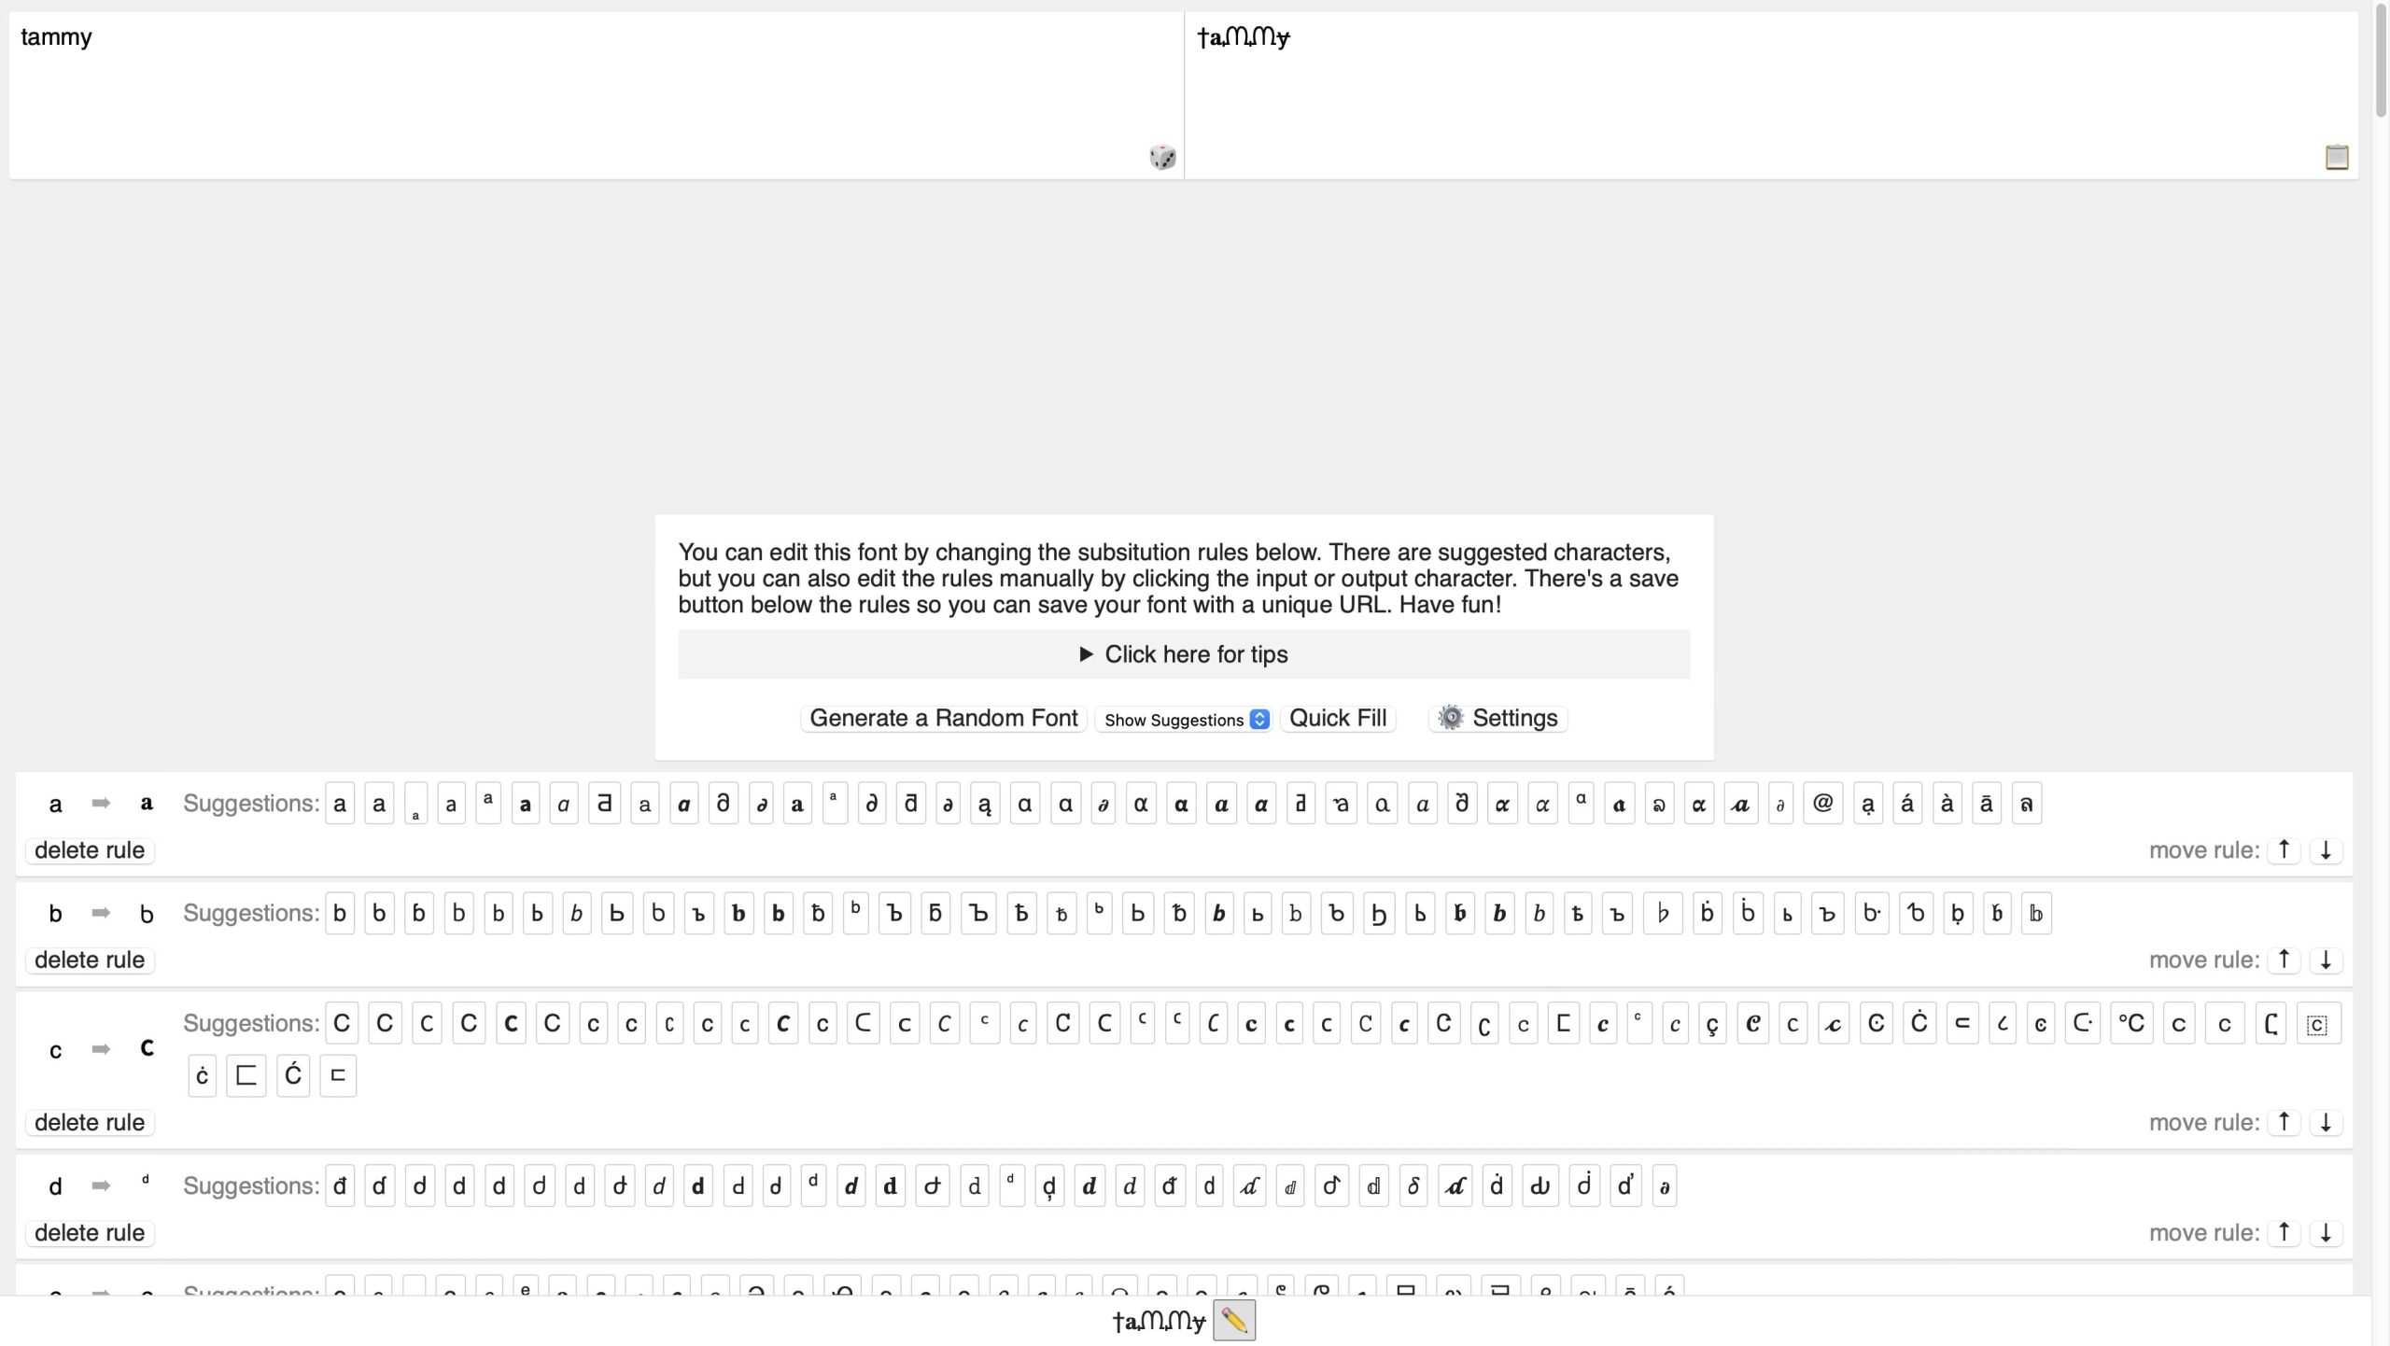Click the font save/pencil icon at bottom
Viewport: 2390px width, 1346px height.
pyautogui.click(x=1232, y=1320)
